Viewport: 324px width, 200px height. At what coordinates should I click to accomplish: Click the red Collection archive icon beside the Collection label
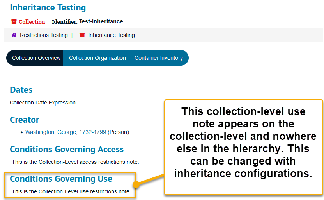pos(14,22)
